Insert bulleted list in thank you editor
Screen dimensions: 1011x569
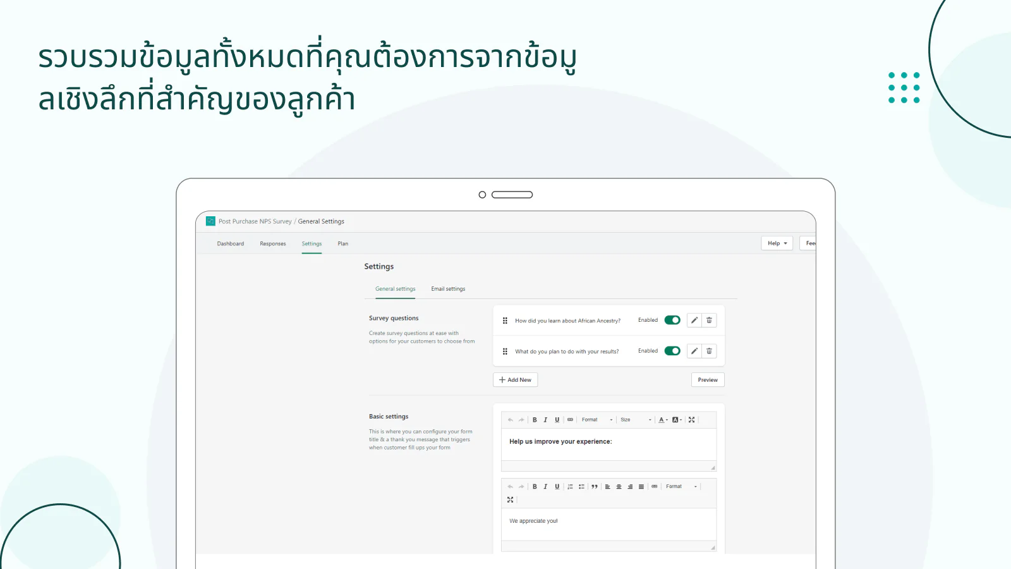[581, 487]
